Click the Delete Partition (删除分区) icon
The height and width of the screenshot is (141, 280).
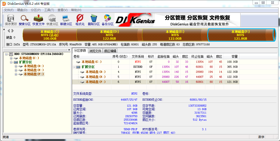coord(94,20)
